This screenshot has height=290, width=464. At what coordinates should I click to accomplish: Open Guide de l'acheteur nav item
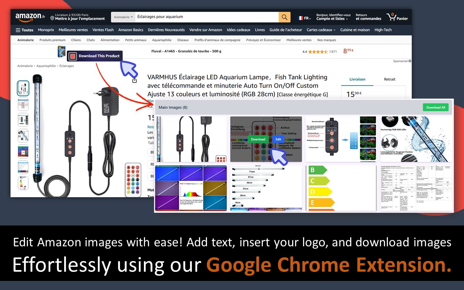pyautogui.click(x=286, y=30)
